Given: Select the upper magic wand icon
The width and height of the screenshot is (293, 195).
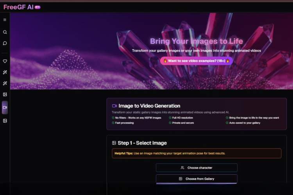Looking at the screenshot, I should [x=5, y=73].
